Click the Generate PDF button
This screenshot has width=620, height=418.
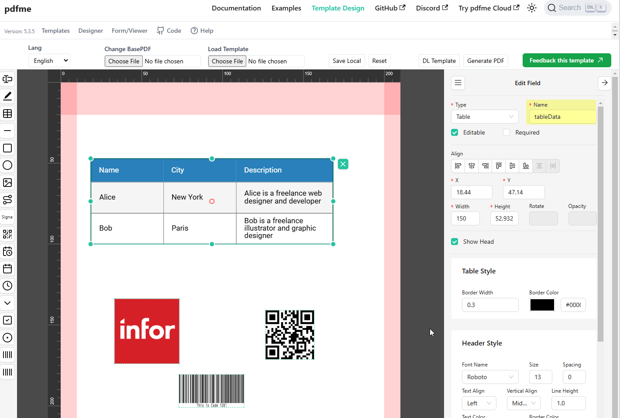click(x=486, y=61)
